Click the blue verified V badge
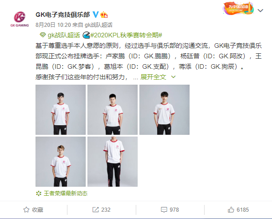Viewport: 272px width, 219px height. coord(96,15)
